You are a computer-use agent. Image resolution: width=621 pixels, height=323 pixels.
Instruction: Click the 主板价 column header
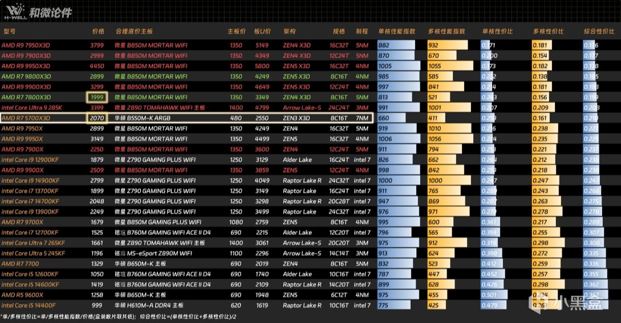(x=237, y=31)
